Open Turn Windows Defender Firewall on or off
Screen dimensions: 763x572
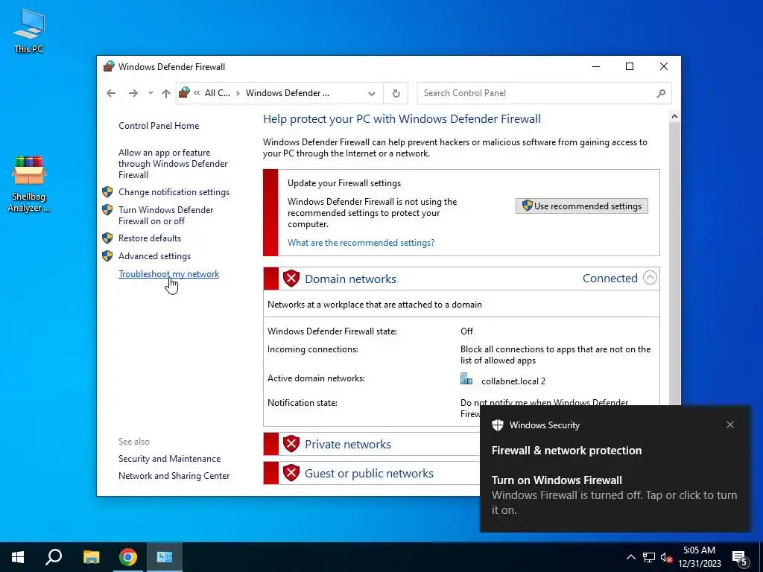[x=165, y=215]
